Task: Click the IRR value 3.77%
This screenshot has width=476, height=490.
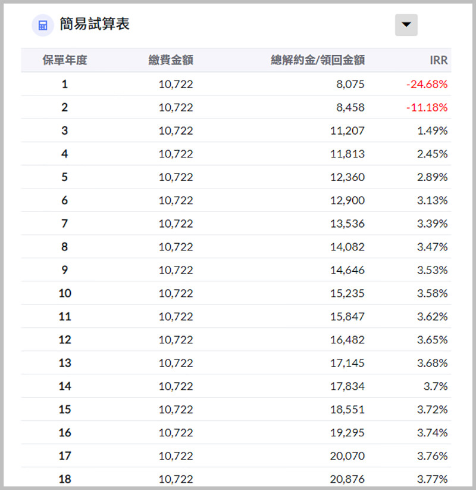Action: pos(433,479)
